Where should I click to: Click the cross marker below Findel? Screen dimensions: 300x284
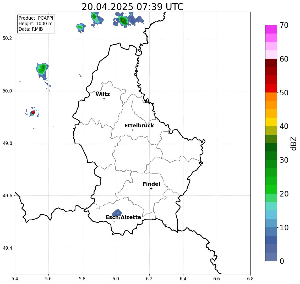[151, 189]
